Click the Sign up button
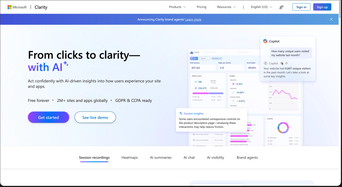 point(322,7)
